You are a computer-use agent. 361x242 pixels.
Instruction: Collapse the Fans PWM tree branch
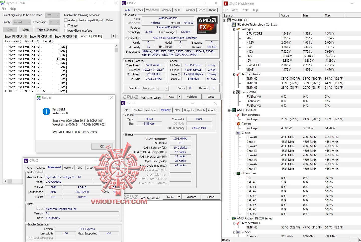tap(234, 92)
